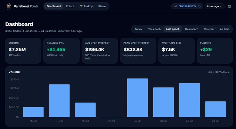
Task: Click the 21 Jul volume bar
Action: point(163,102)
